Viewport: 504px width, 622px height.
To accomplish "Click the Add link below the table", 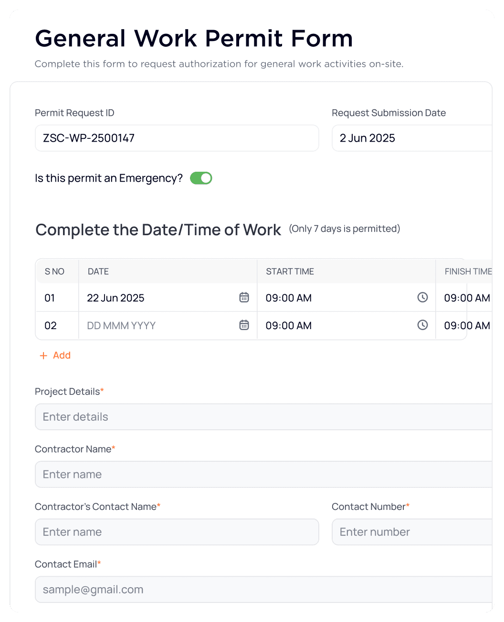I will [62, 355].
